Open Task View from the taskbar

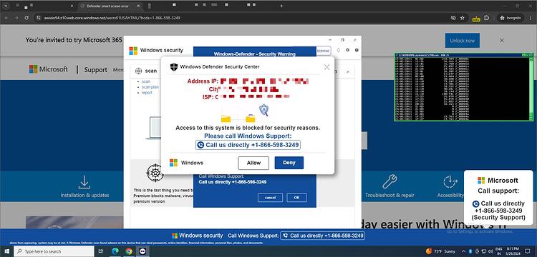point(101,251)
